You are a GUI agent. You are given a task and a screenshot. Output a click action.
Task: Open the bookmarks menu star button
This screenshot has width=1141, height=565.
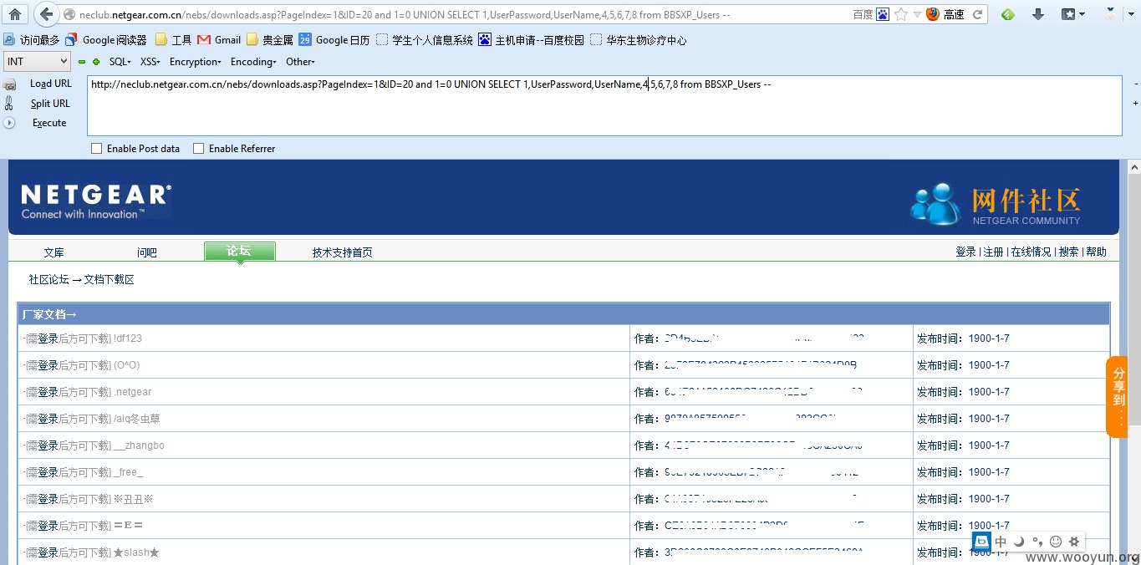click(1072, 14)
